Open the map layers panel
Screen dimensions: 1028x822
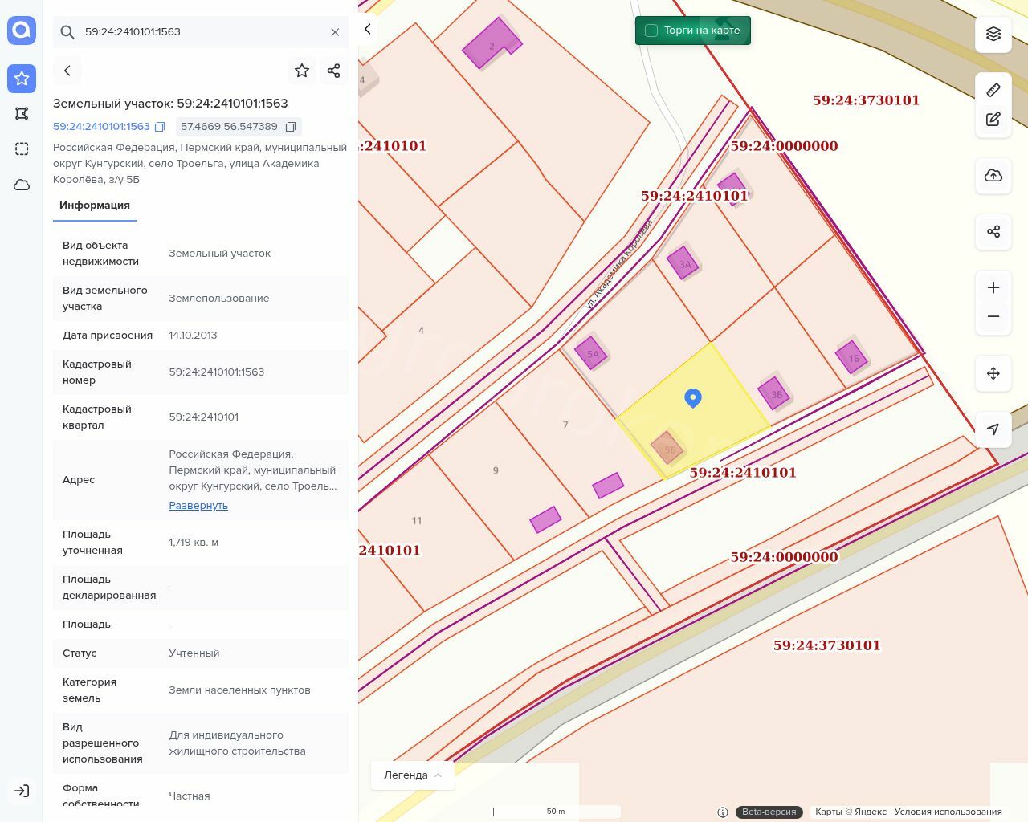click(993, 34)
